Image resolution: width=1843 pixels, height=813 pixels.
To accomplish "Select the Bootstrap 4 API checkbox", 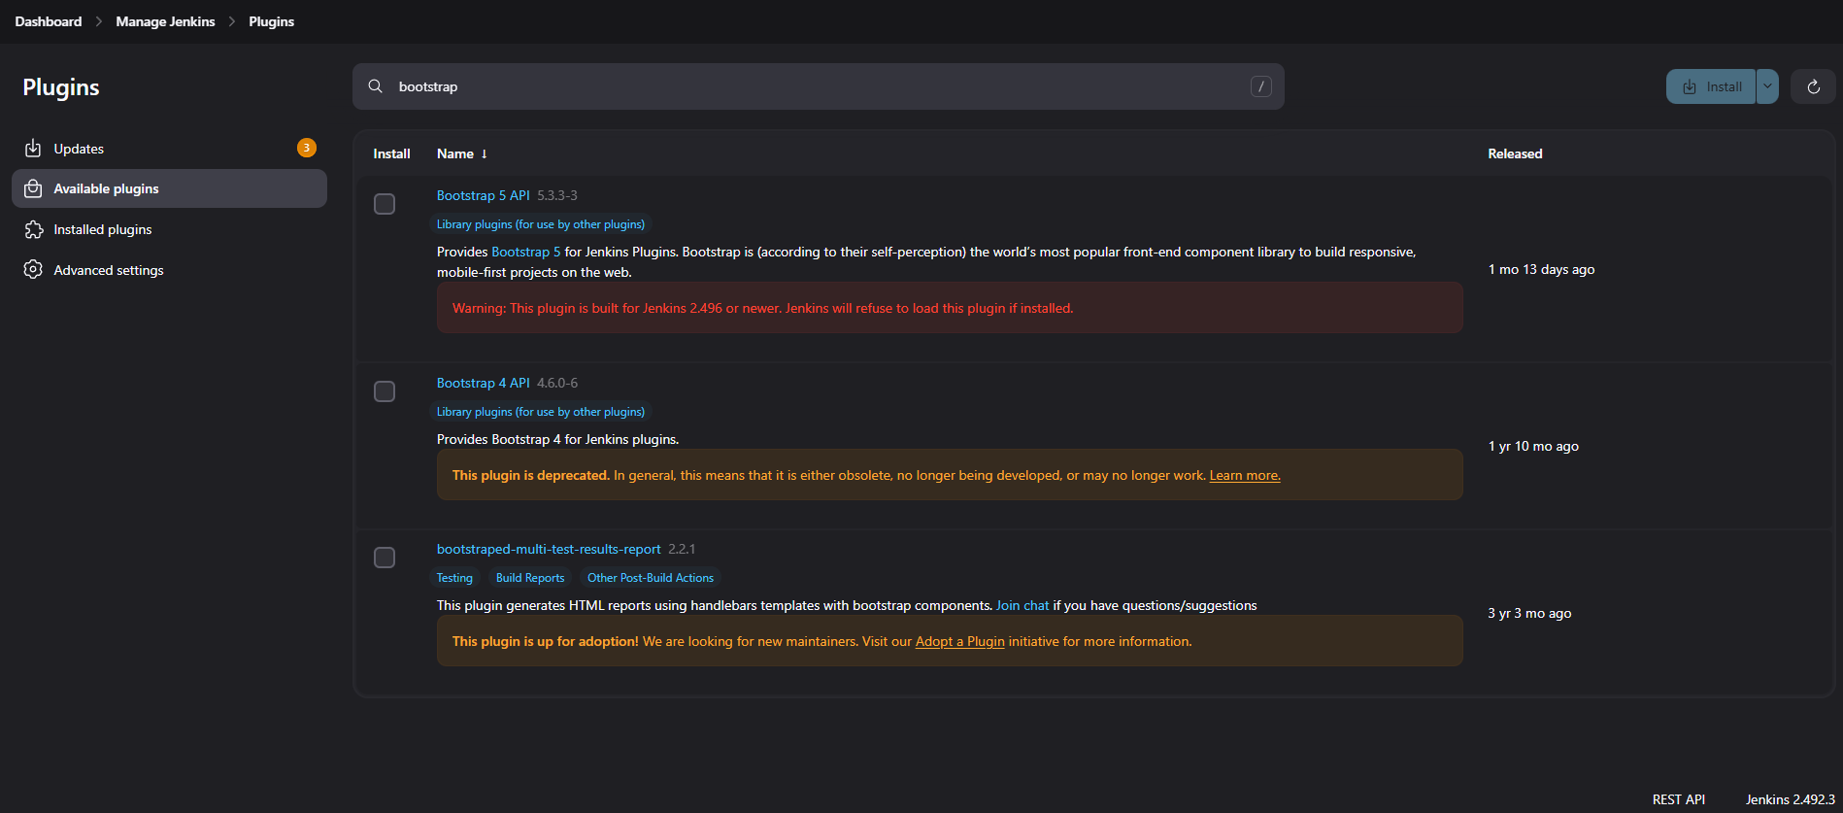I will (x=385, y=391).
